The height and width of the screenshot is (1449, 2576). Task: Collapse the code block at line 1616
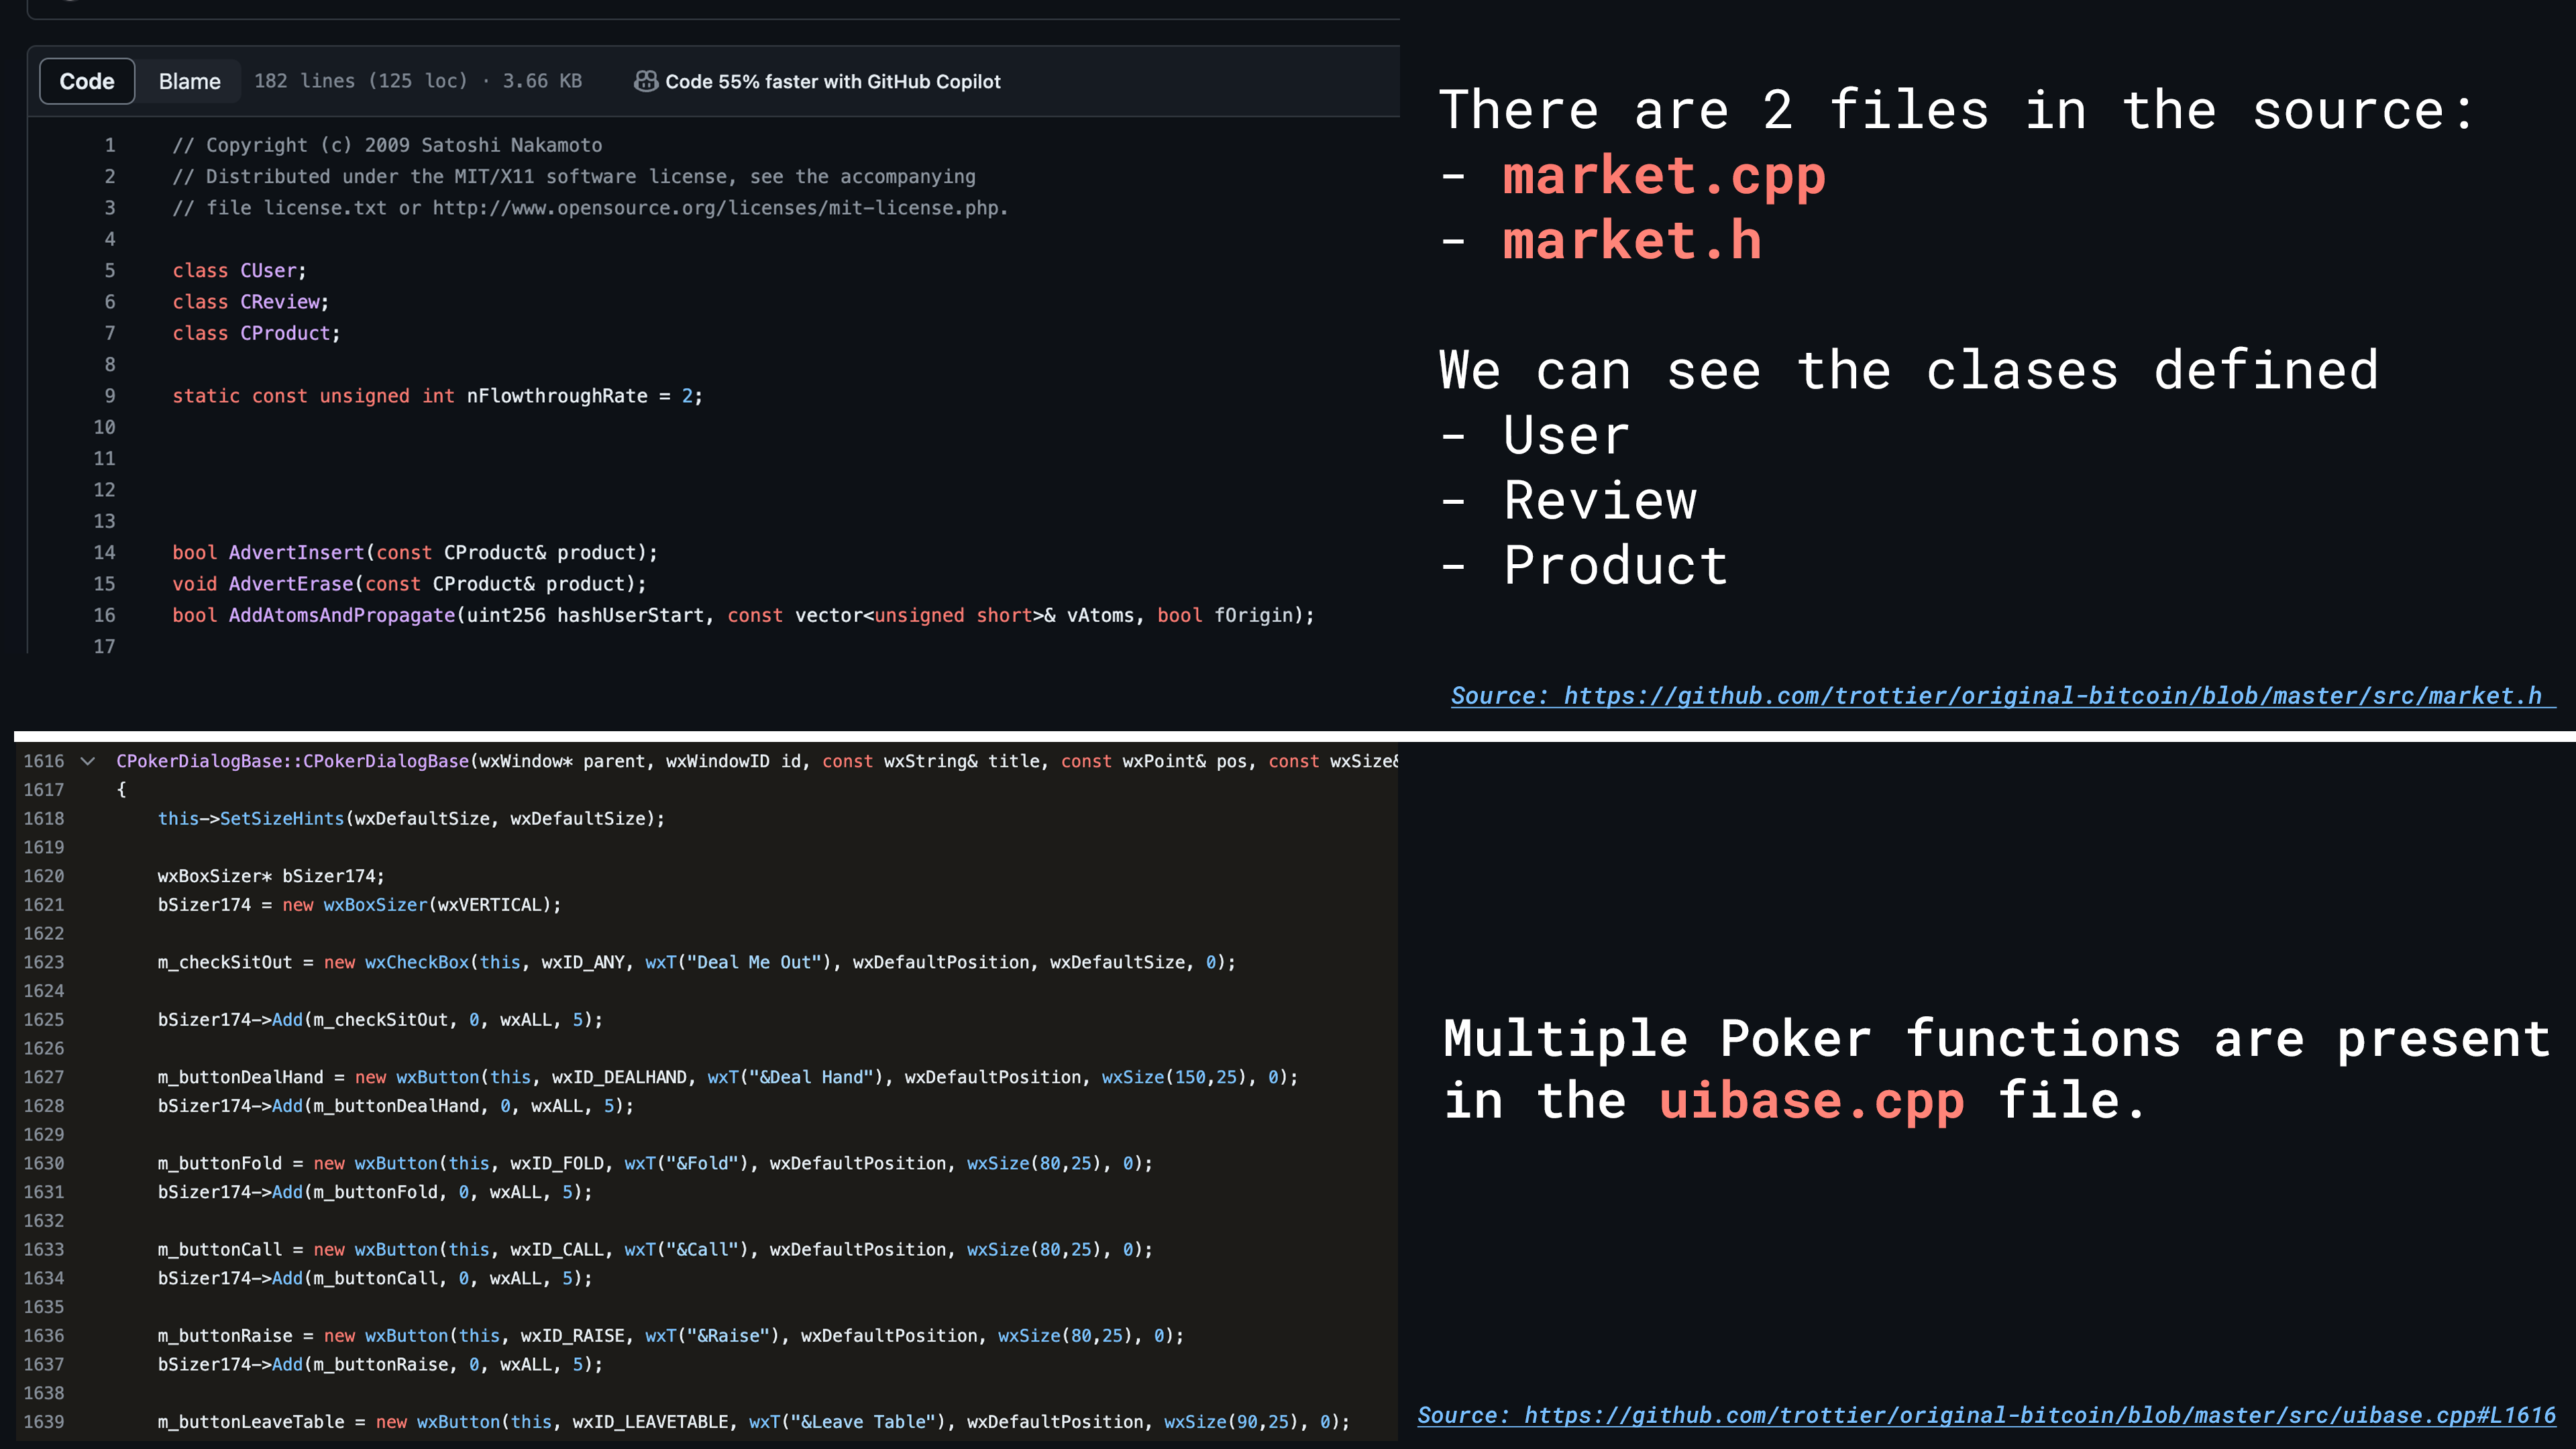(x=88, y=761)
